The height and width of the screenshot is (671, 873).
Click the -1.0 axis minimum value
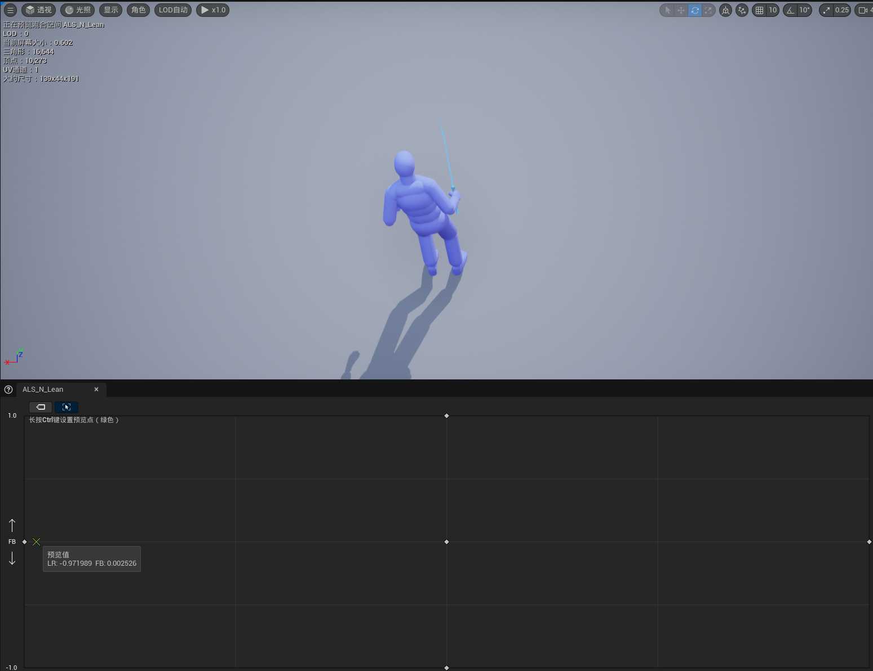(11, 668)
